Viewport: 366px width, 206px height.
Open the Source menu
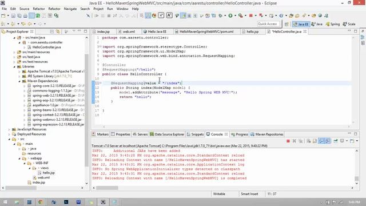coord(24,9)
